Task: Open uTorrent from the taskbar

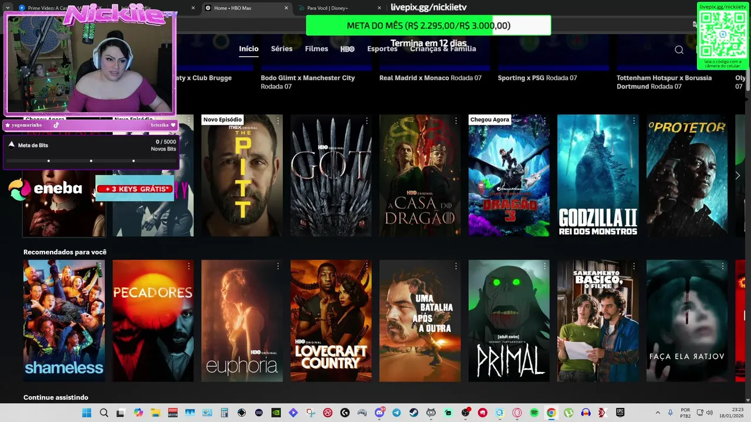Action: [x=568, y=413]
